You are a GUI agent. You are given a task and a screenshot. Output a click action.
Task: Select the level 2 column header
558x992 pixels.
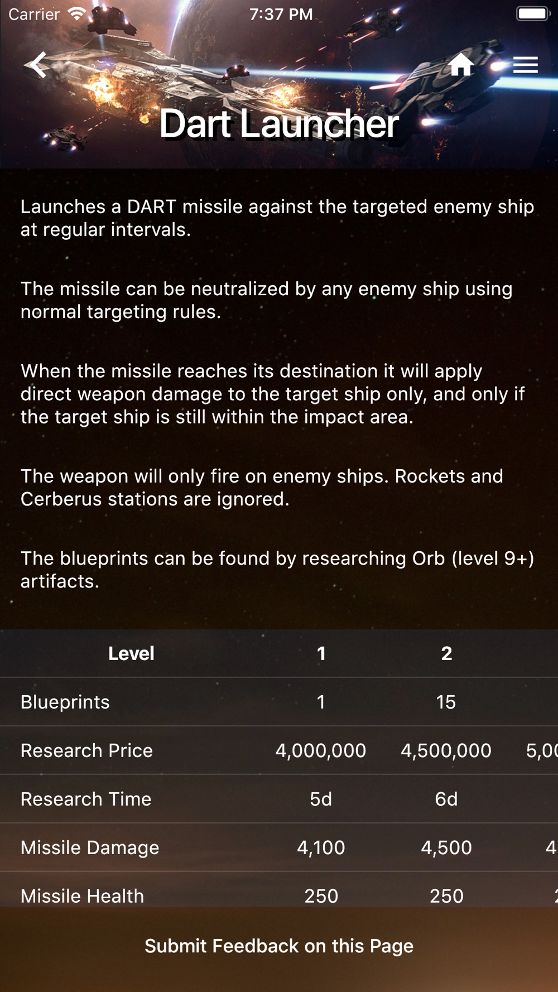[x=446, y=653]
